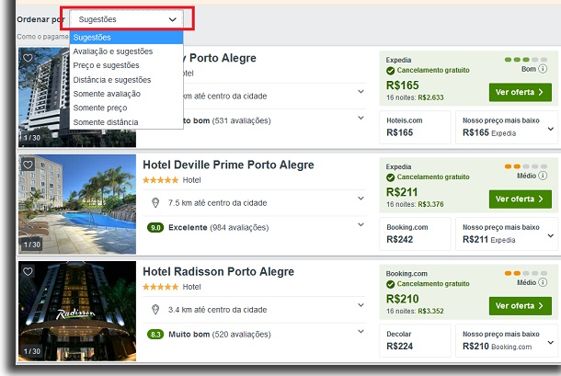This screenshot has width=561, height=376.
Task: Expand lowest price R$165 Expedia dropdown
Action: (x=551, y=129)
